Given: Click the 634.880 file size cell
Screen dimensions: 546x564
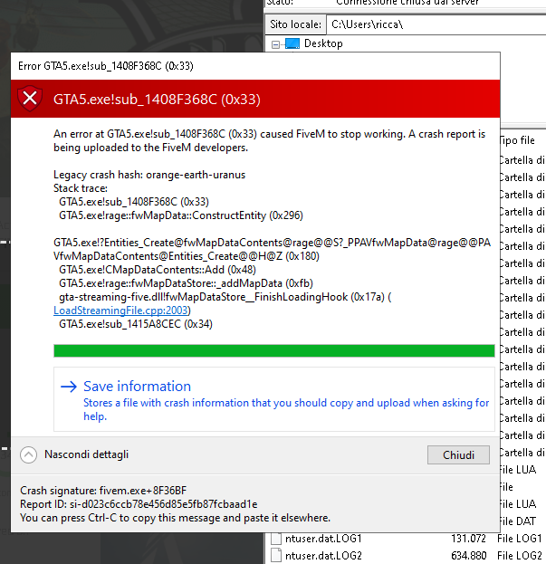Looking at the screenshot, I should [469, 556].
